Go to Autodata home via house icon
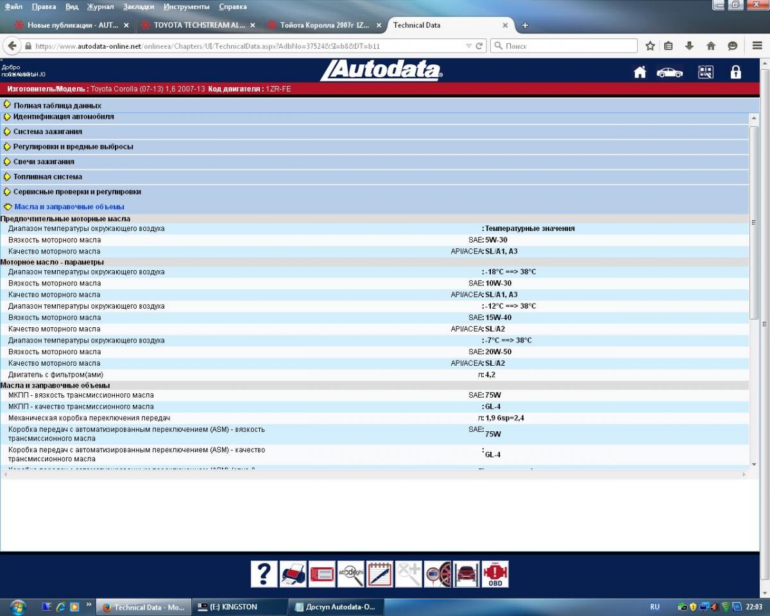The height and width of the screenshot is (616, 770). pos(640,72)
